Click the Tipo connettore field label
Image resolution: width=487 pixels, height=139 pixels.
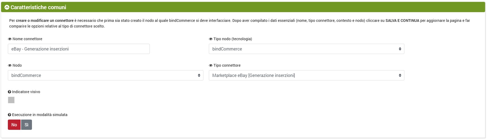(227, 65)
